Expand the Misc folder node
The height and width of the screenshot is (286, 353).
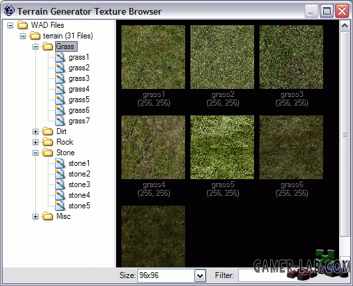tap(35, 216)
